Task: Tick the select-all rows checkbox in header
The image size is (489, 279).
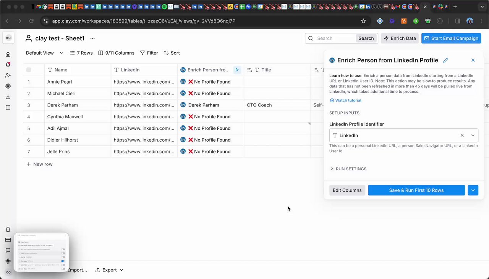Action: click(29, 70)
